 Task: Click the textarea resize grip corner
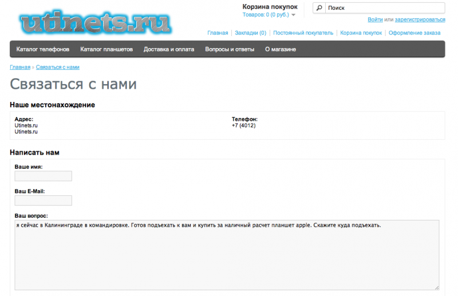pos(437,287)
